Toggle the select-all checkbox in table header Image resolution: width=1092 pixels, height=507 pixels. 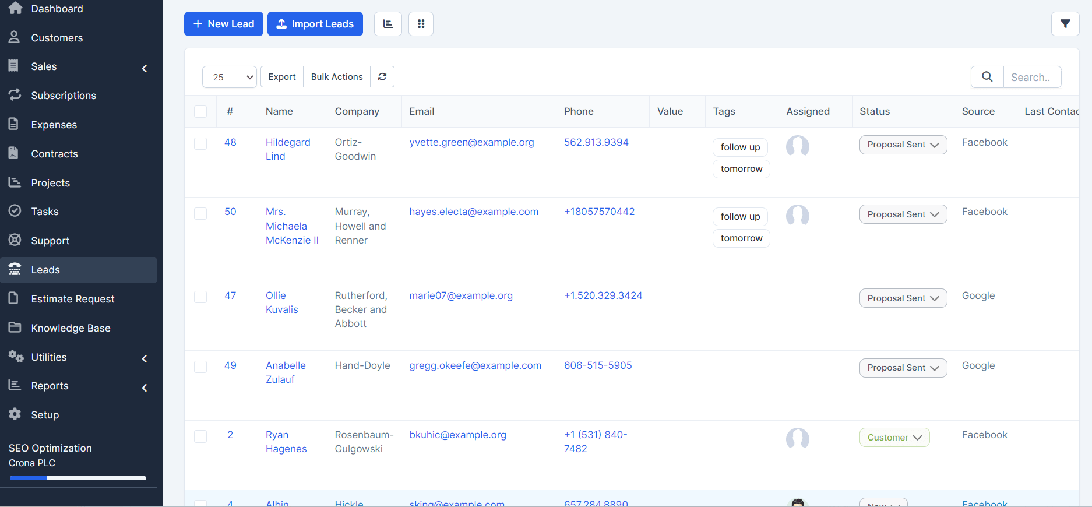tap(200, 111)
